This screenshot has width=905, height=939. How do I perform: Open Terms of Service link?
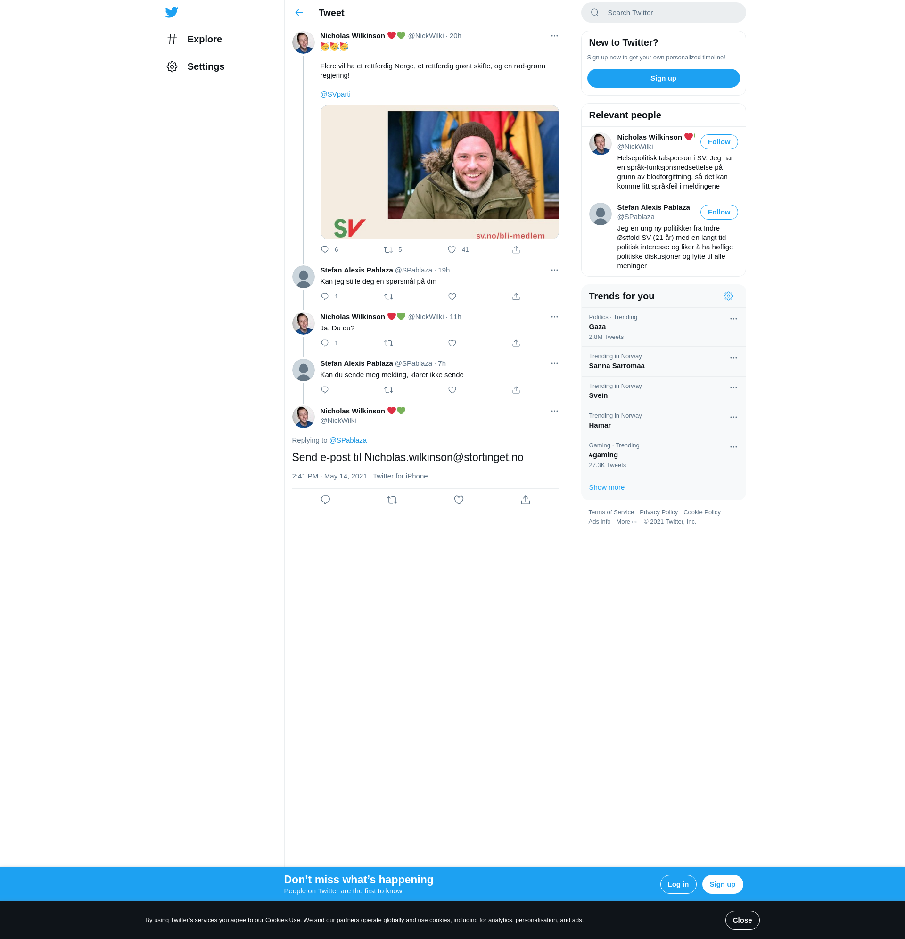611,512
